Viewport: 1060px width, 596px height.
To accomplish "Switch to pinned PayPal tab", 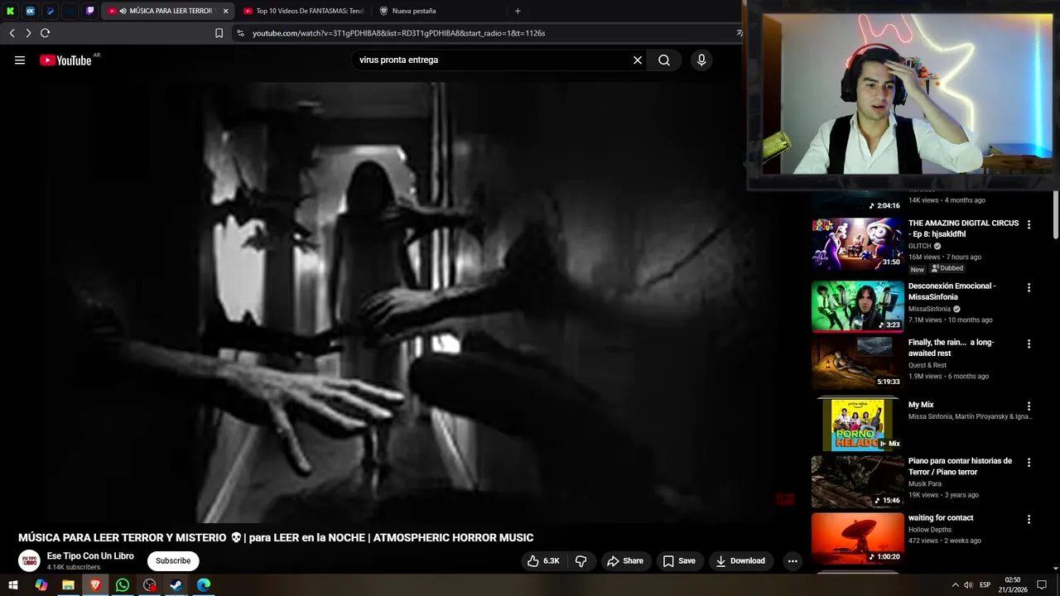I will click(x=51, y=11).
